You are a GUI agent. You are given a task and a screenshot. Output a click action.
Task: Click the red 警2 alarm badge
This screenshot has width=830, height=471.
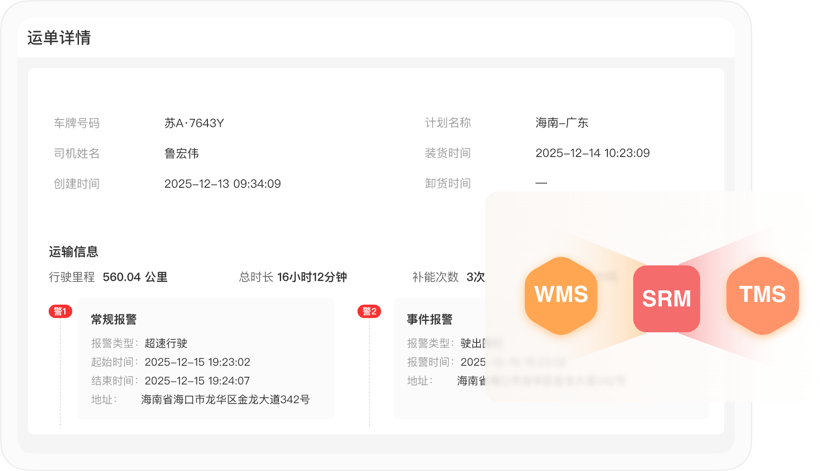tap(369, 311)
